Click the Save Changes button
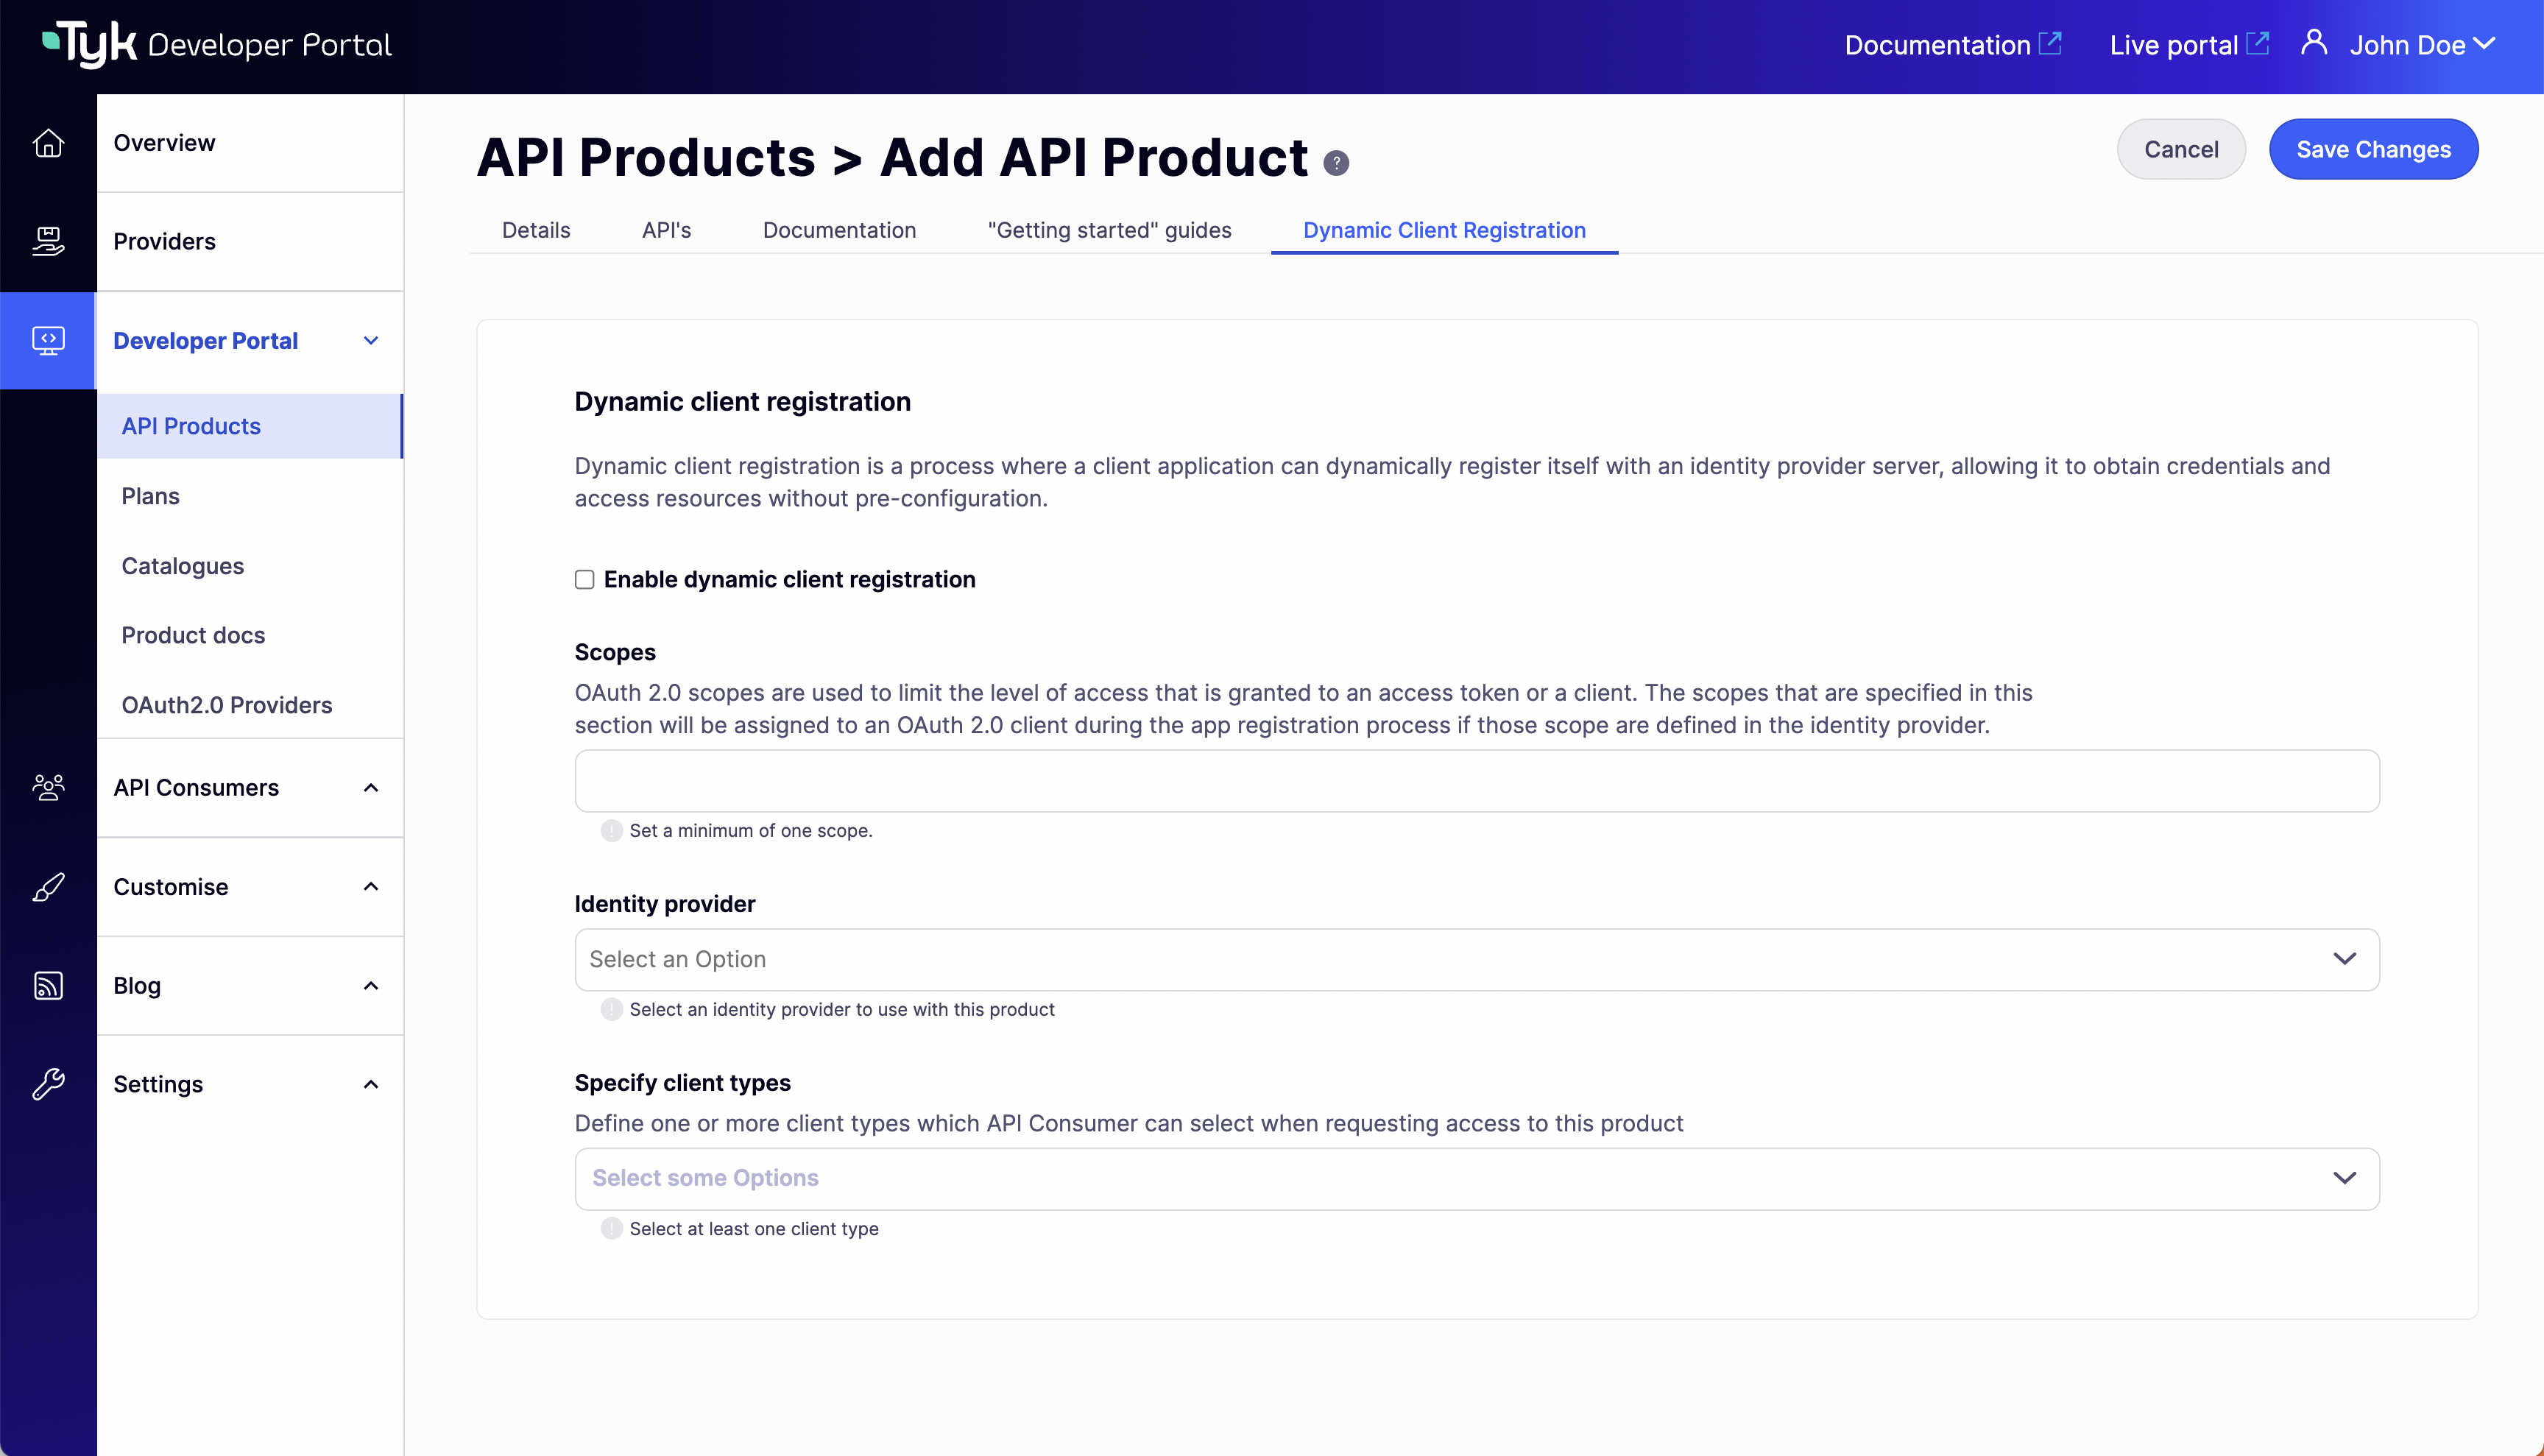2544x1456 pixels. pos(2373,149)
